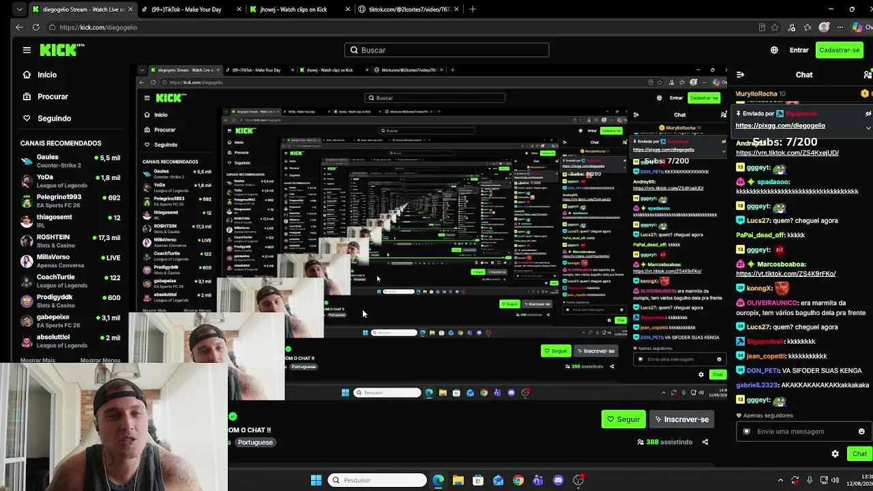Open chat settings gear icon
The height and width of the screenshot is (491, 873).
835,453
